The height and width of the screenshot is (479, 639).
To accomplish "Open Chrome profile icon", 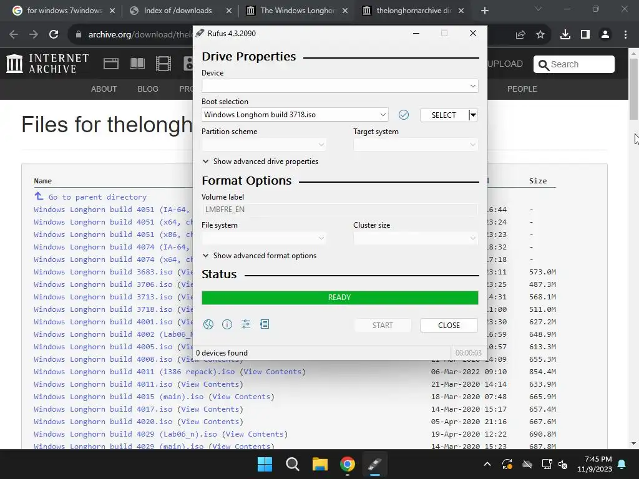I will point(605,35).
